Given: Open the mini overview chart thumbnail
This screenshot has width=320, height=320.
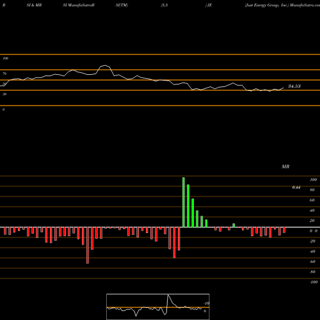Looking at the screenshot, I should [x=158, y=307].
